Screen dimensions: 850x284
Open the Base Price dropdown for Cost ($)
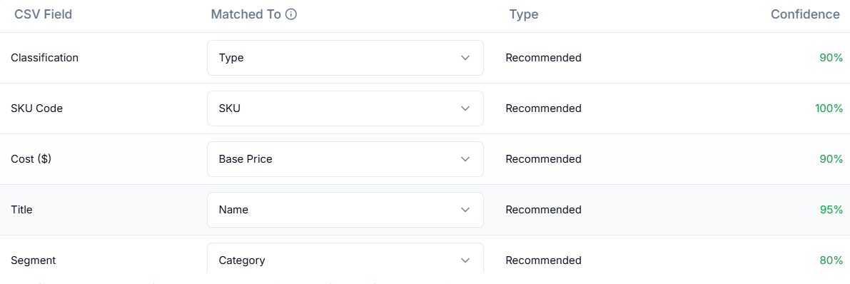click(345, 159)
